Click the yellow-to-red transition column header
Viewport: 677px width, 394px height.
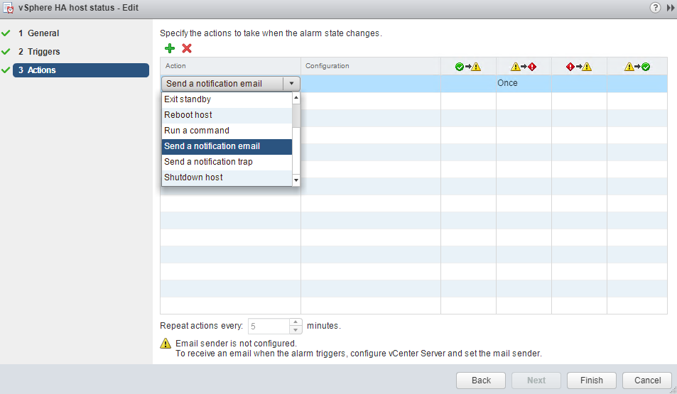click(524, 67)
